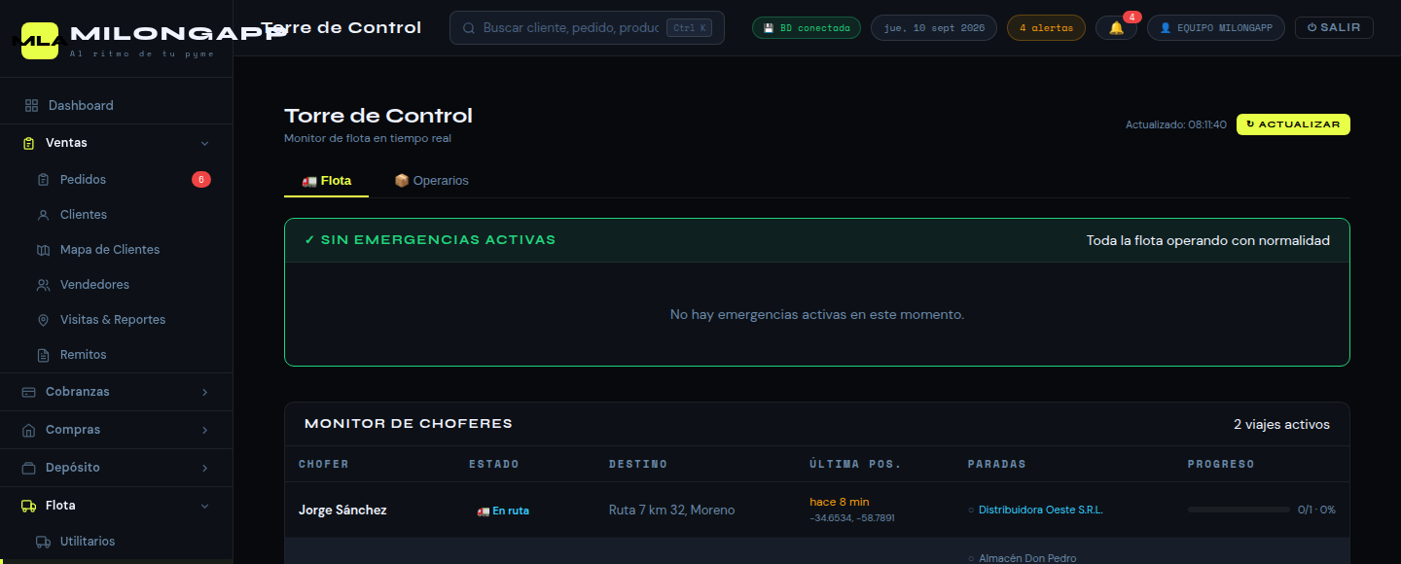Screen dimensions: 1401x564
Task: Click 'Actualizado: 08:11:40' timestamp
Action: pyautogui.click(x=1176, y=124)
